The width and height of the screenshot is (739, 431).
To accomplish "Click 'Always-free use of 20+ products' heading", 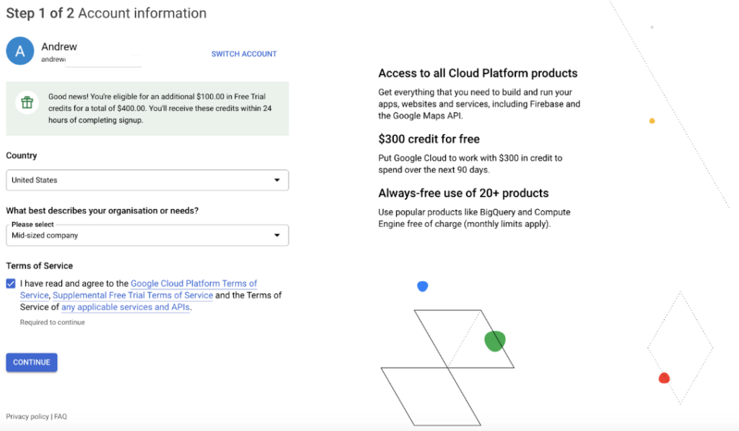I will coord(463,193).
